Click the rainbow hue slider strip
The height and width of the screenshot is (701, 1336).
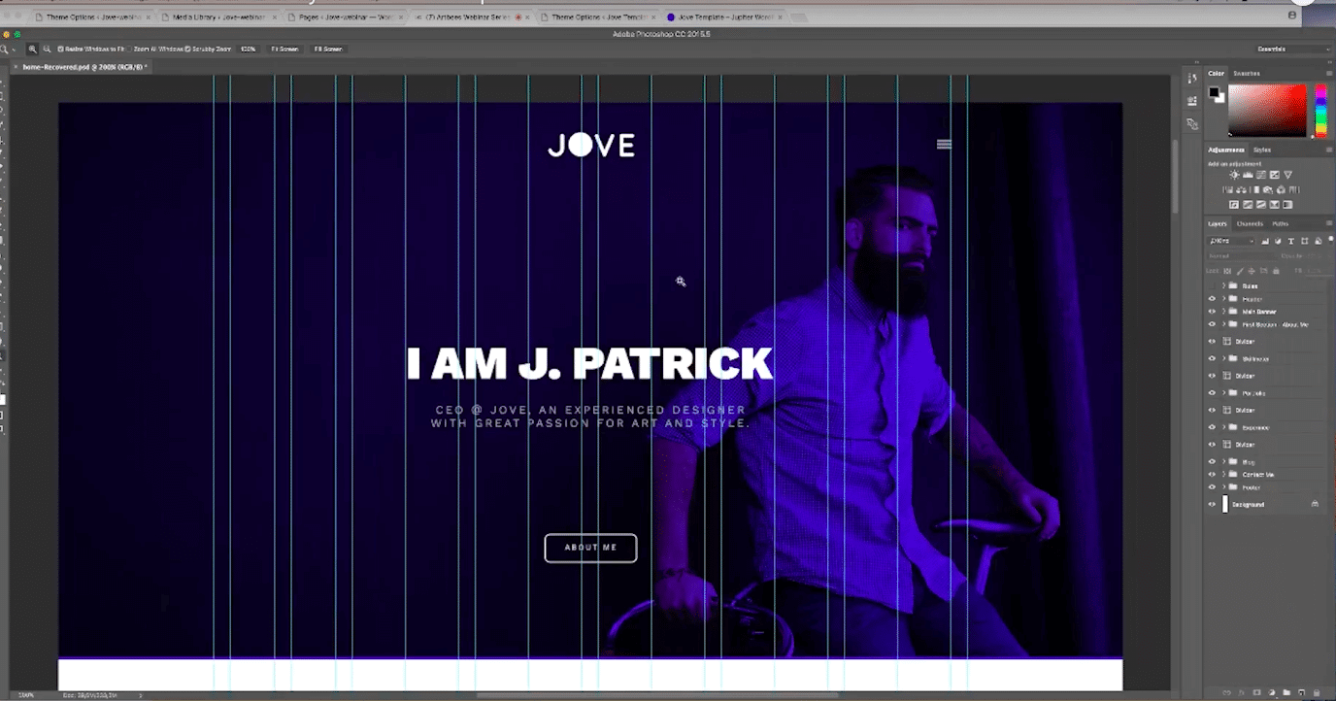pos(1320,111)
